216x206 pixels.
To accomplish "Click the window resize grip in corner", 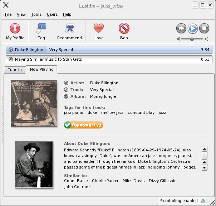I will [212, 202].
